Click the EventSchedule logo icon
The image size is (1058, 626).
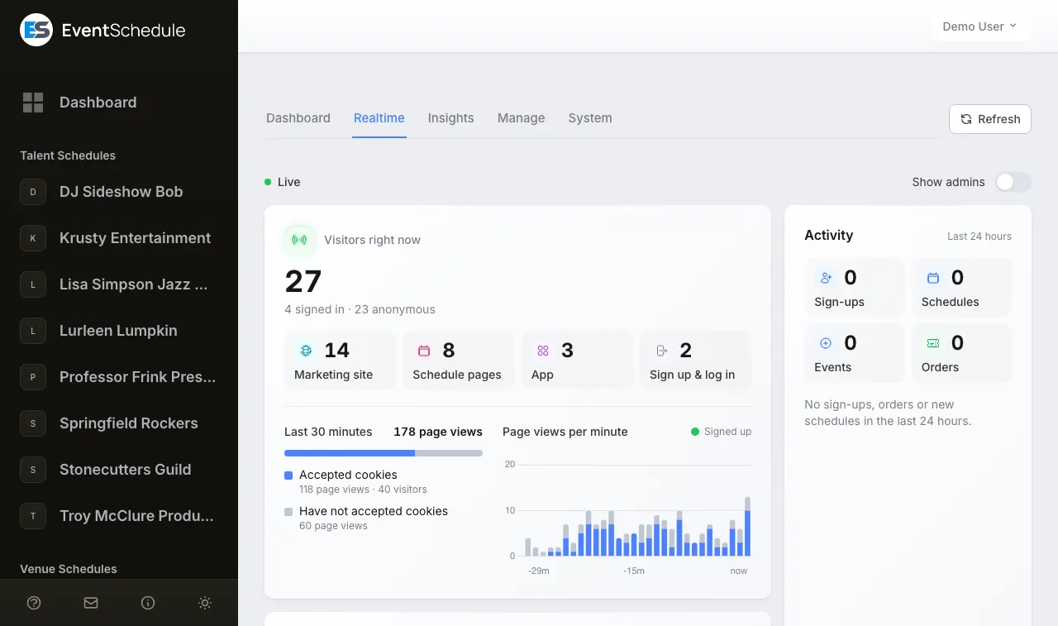(x=36, y=30)
